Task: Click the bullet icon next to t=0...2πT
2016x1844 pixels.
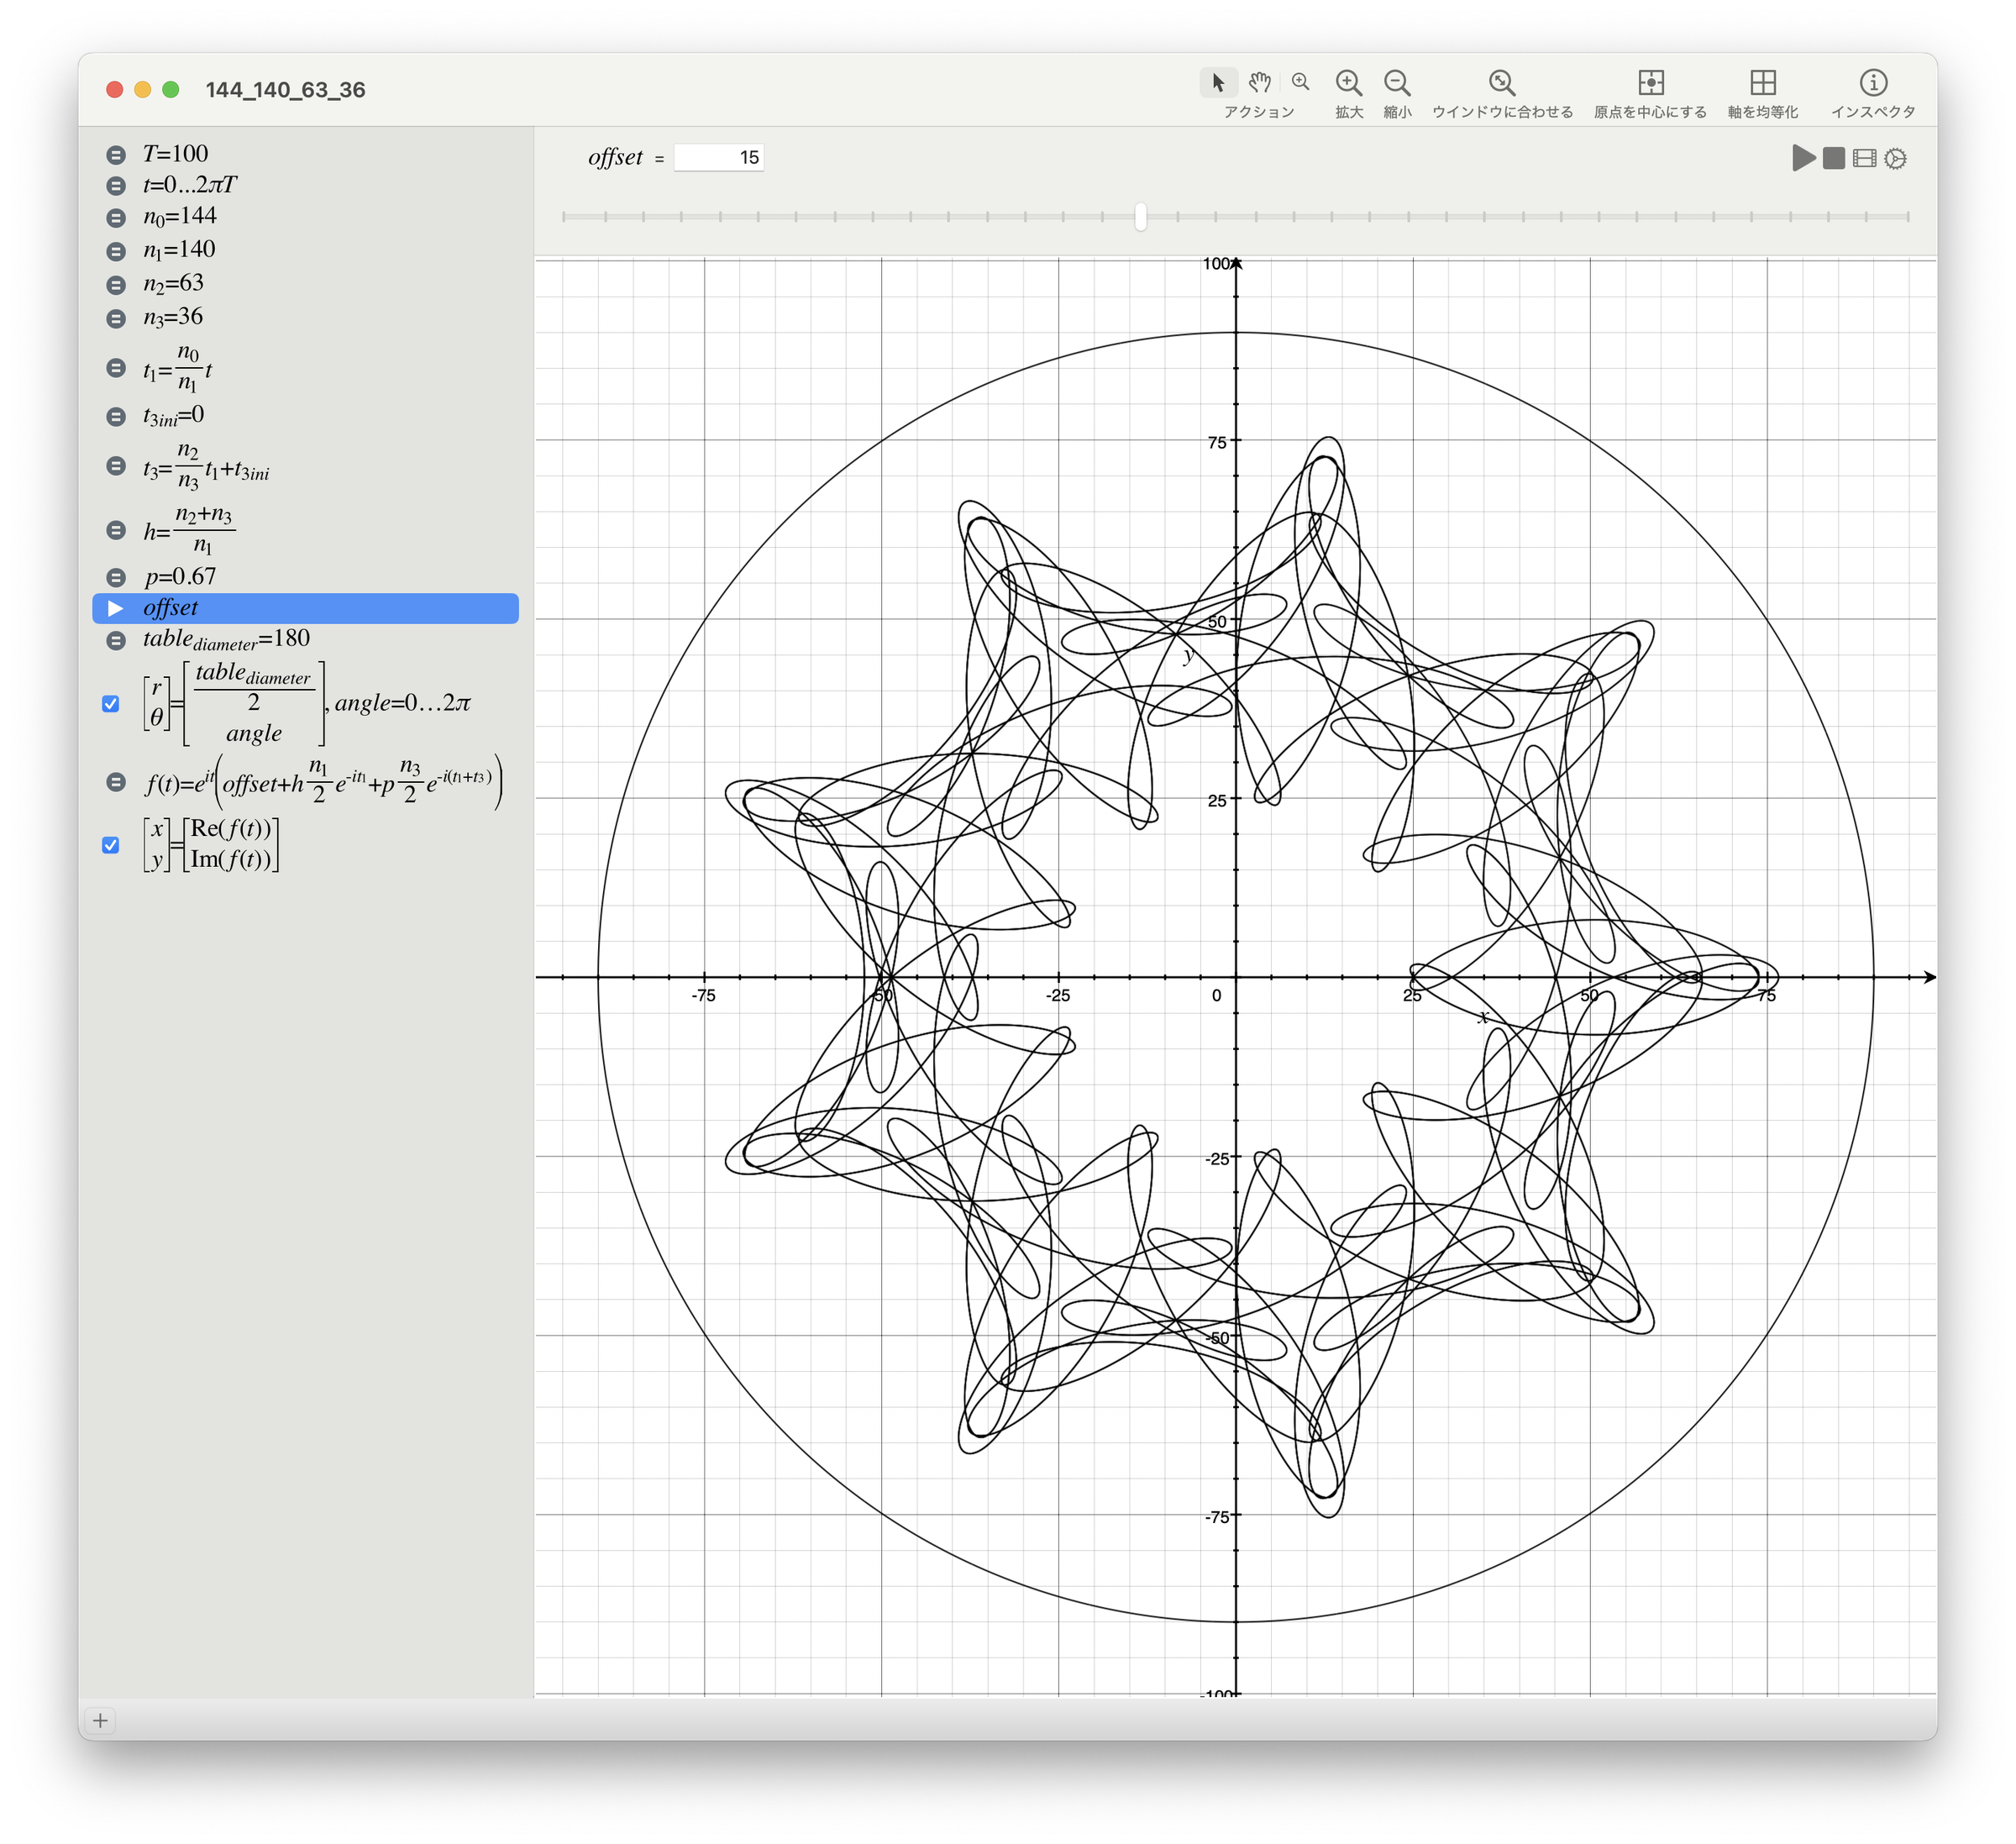Action: pyautogui.click(x=116, y=186)
